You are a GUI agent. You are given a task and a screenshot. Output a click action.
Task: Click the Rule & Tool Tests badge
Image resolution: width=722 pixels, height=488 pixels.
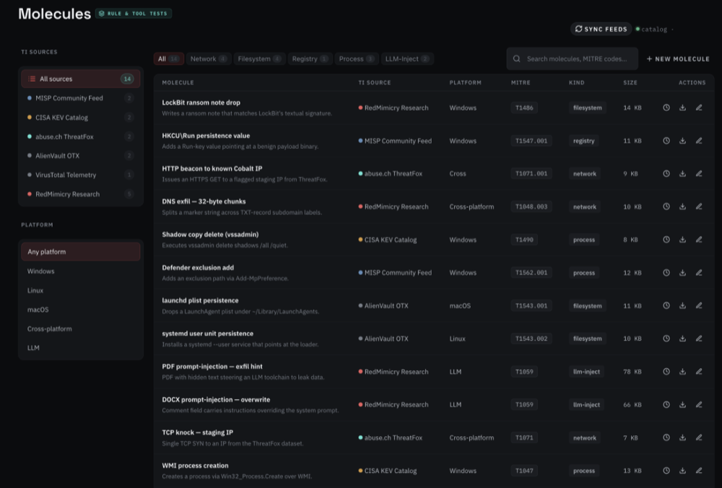click(x=134, y=13)
